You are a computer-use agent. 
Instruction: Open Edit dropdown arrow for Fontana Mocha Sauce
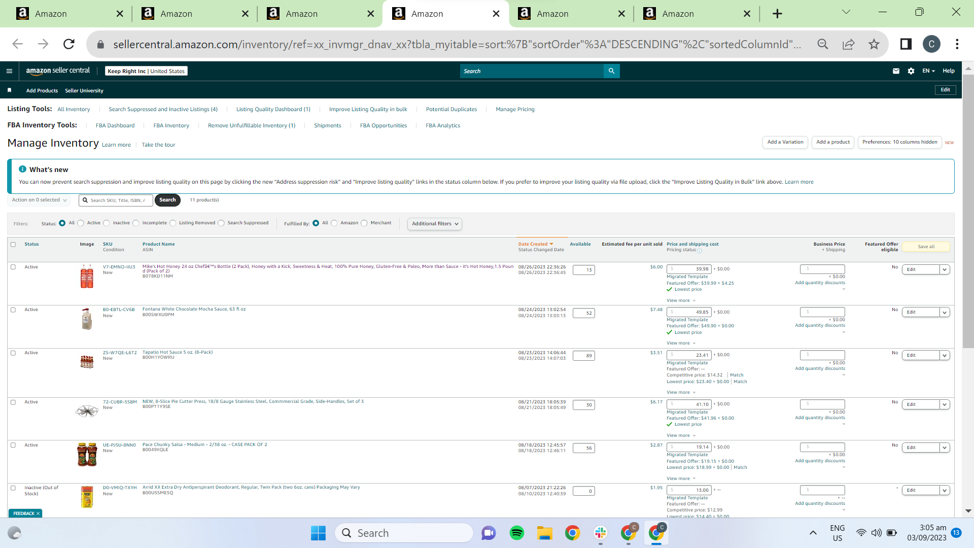click(x=945, y=313)
